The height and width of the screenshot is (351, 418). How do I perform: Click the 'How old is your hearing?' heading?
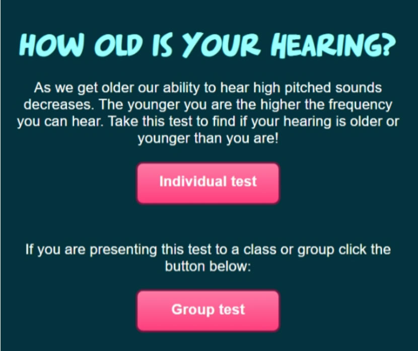click(x=207, y=45)
